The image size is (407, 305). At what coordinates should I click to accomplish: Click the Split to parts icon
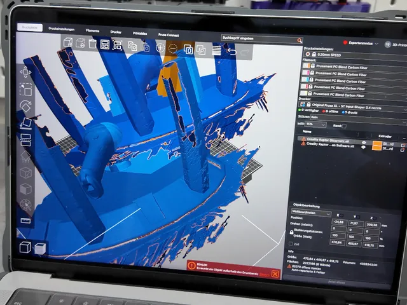tap(201, 50)
